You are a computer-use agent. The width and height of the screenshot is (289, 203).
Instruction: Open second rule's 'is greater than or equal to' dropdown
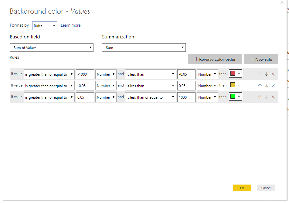(x=49, y=86)
